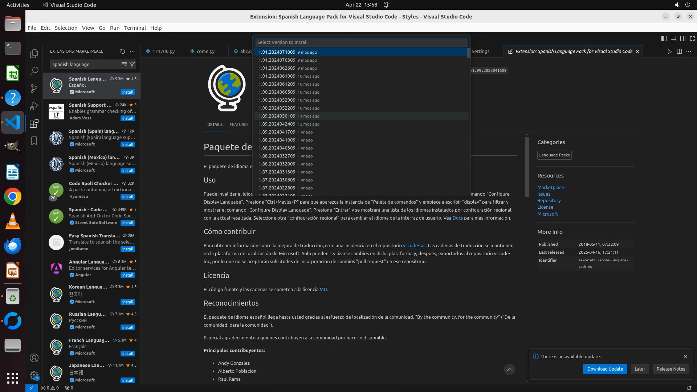697x392 pixels.
Task: Open the Terminal menu
Action: [135, 28]
